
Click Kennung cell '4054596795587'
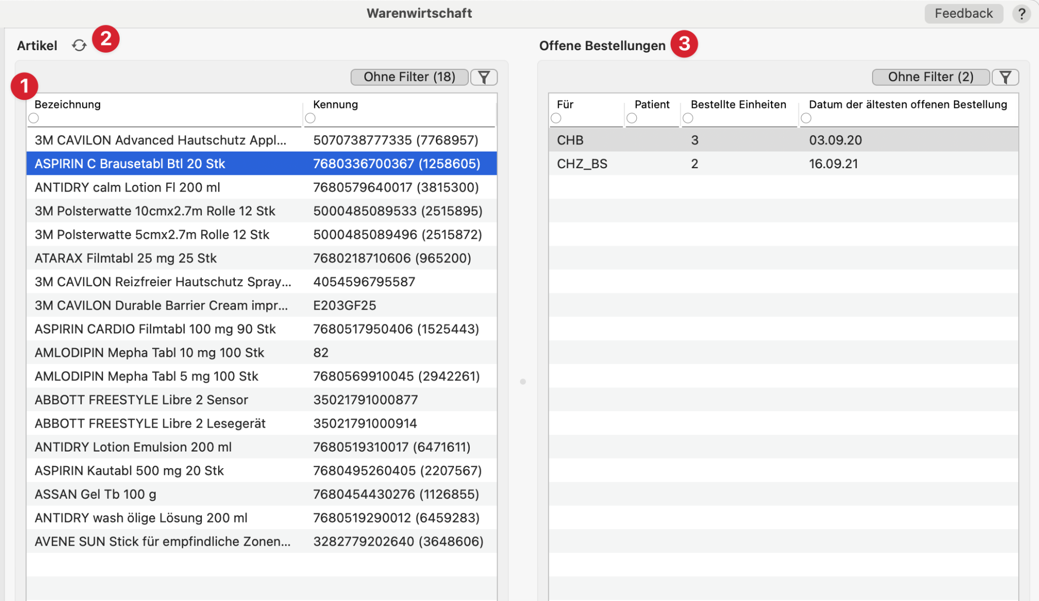364,282
